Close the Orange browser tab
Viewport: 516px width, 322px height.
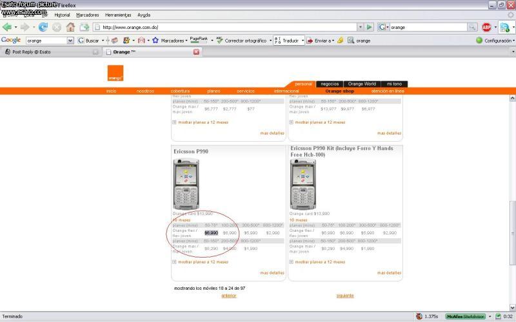click(196, 52)
